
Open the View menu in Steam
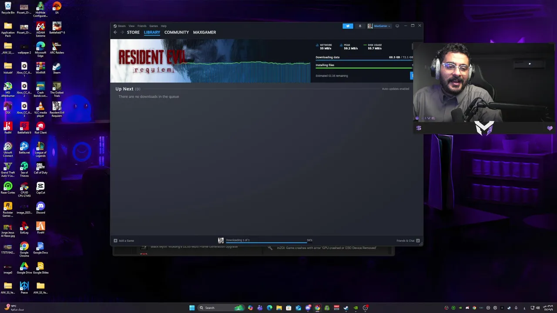click(131, 26)
